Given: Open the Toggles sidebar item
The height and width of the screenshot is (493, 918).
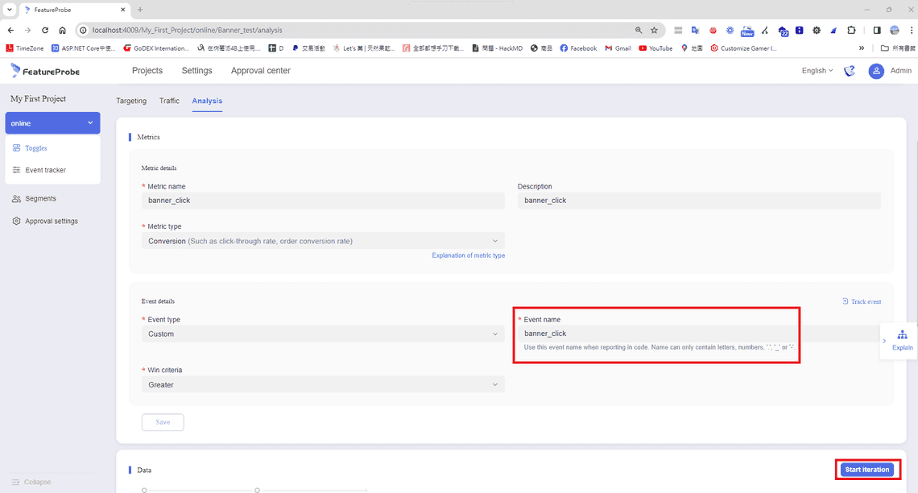Looking at the screenshot, I should (x=35, y=148).
